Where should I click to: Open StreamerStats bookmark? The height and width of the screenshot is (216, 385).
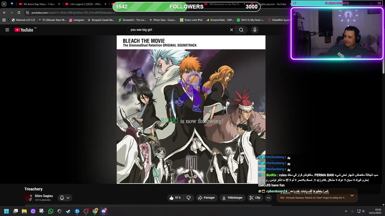[x=220, y=20]
